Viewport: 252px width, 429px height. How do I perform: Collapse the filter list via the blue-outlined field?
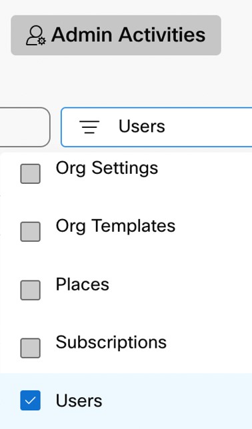(x=157, y=127)
